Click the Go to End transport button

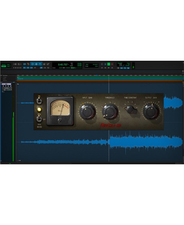(x=112, y=68)
